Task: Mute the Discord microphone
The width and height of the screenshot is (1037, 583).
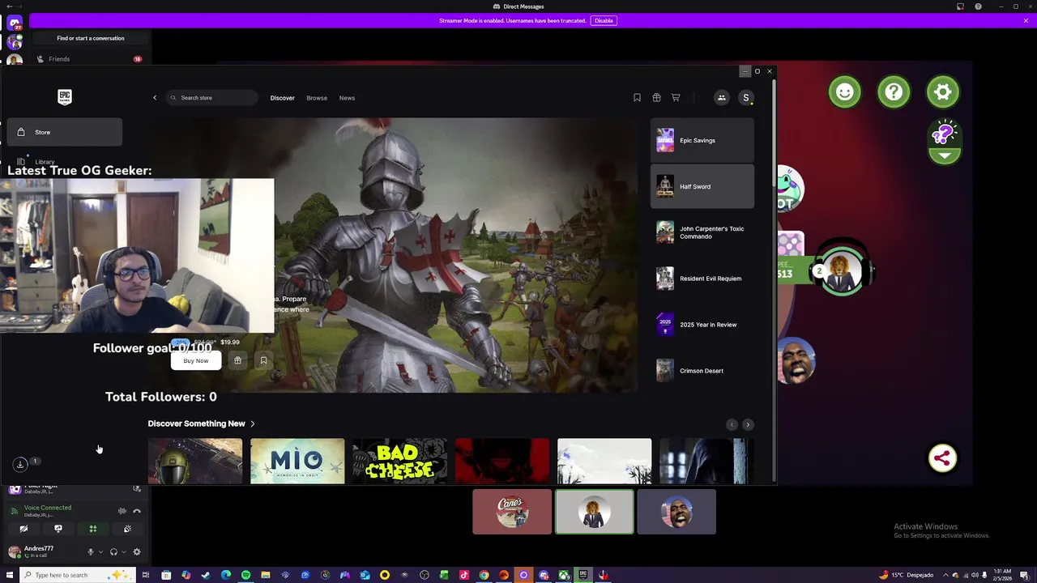Action: (91, 552)
